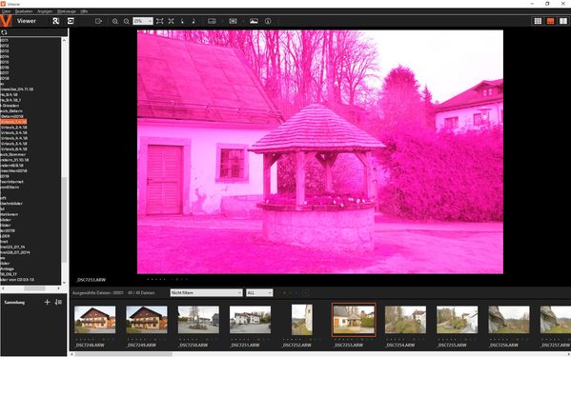
Task: Click the zoom in magnifier icon
Action: [x=115, y=22]
